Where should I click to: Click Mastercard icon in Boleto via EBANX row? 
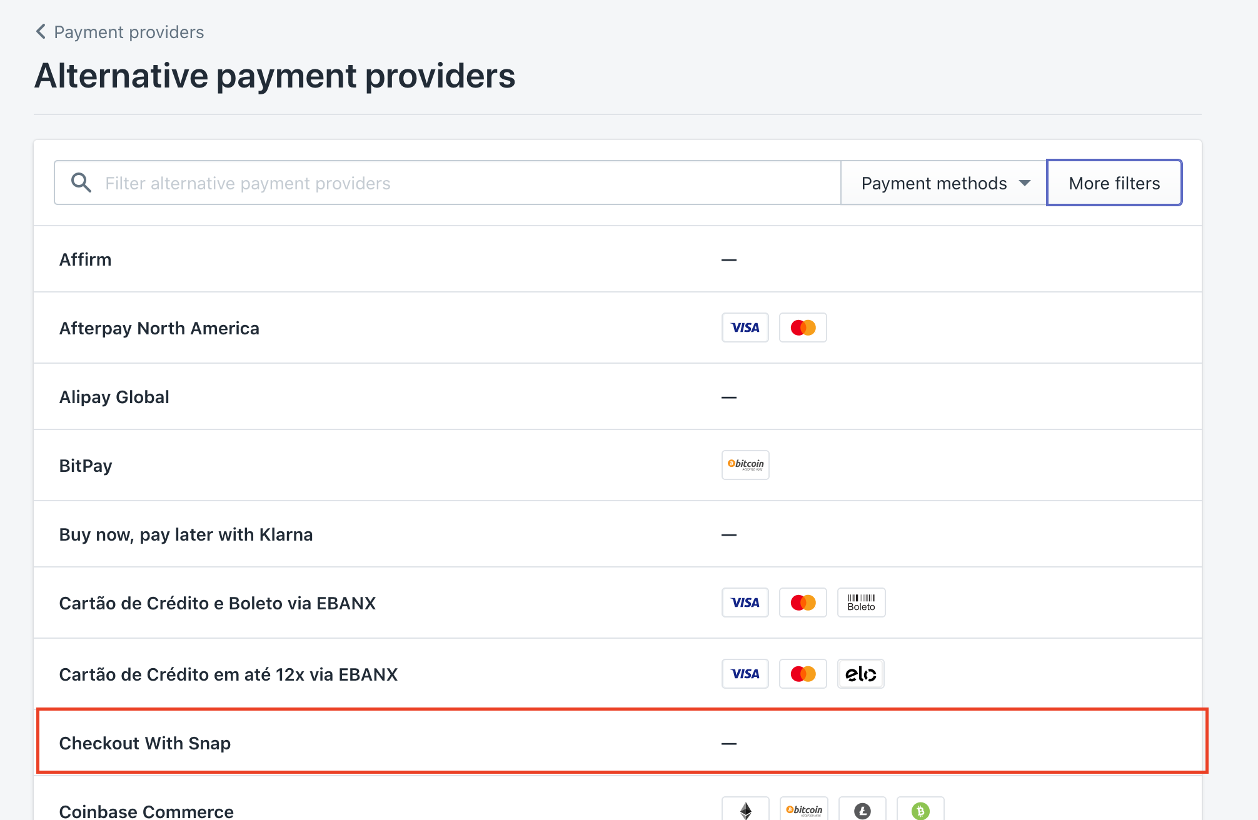pos(803,602)
